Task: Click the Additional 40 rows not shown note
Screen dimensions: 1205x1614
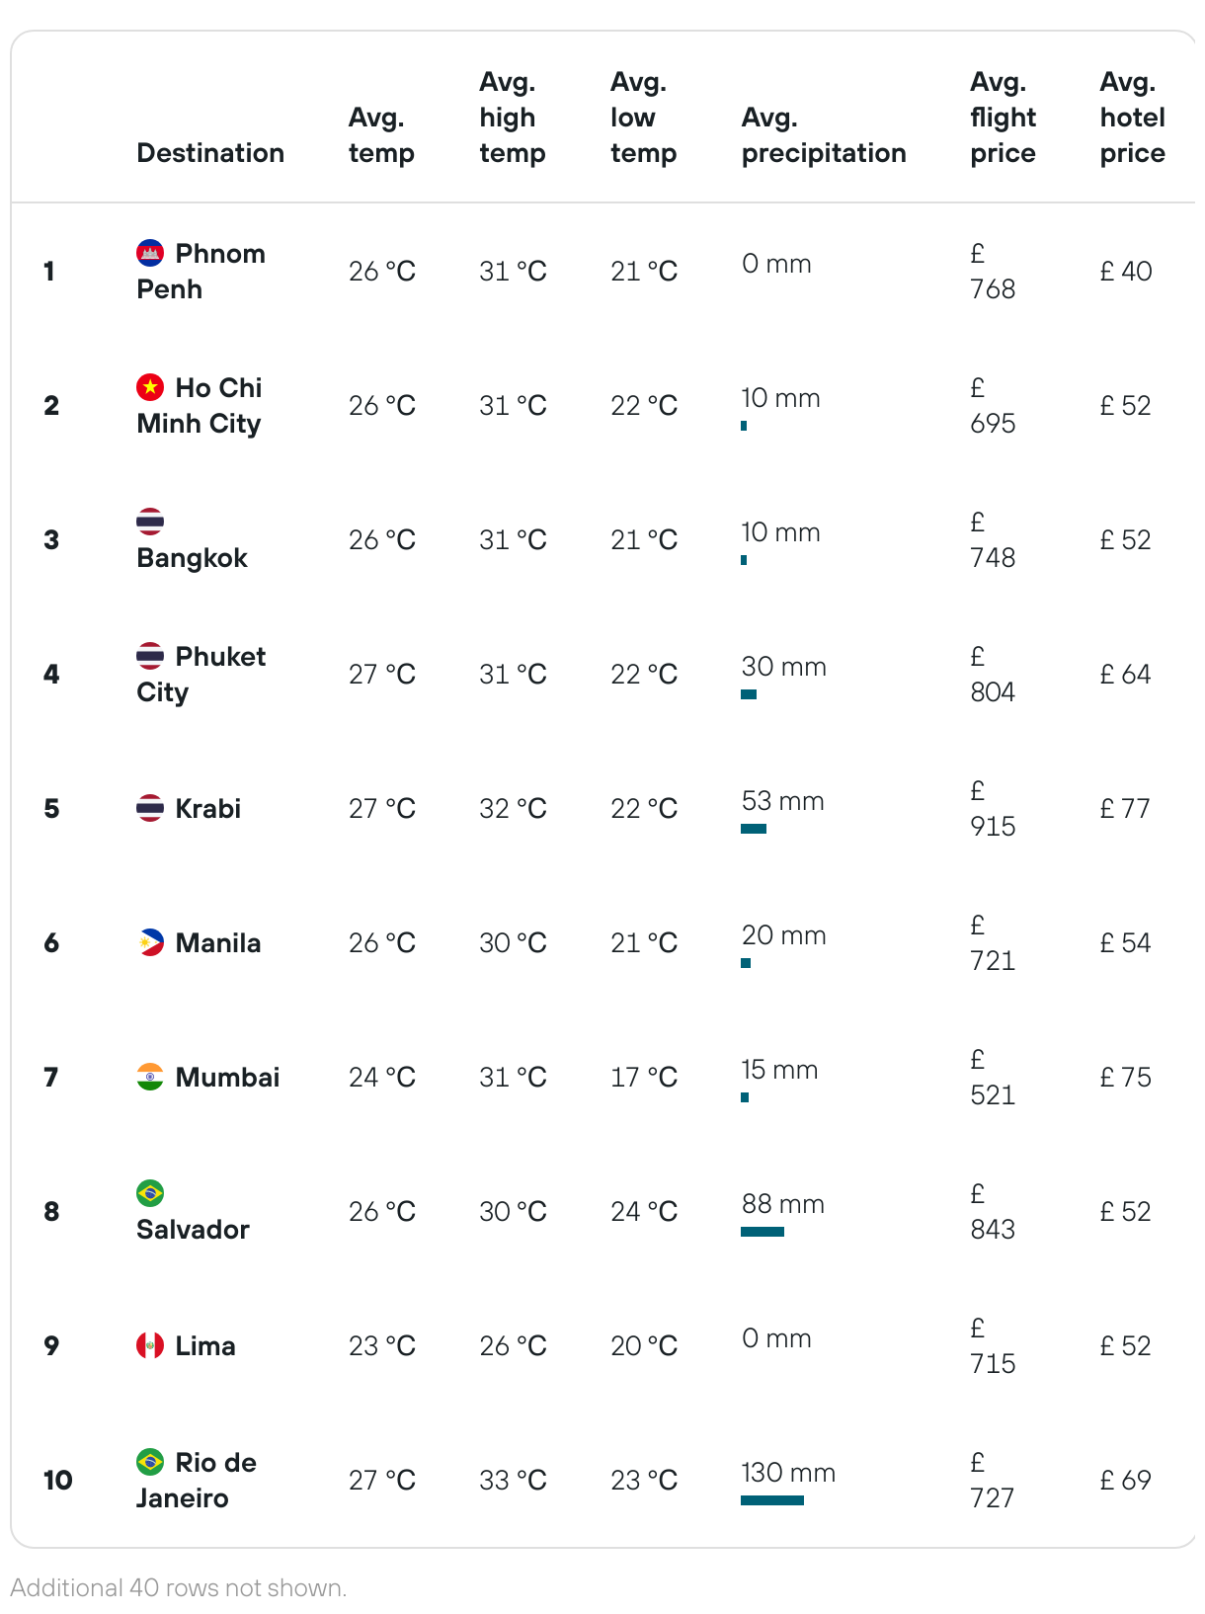Action: 179,1587
